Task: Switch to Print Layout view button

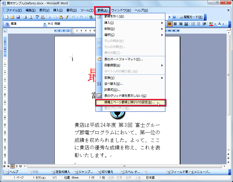Action: tap(12, 166)
